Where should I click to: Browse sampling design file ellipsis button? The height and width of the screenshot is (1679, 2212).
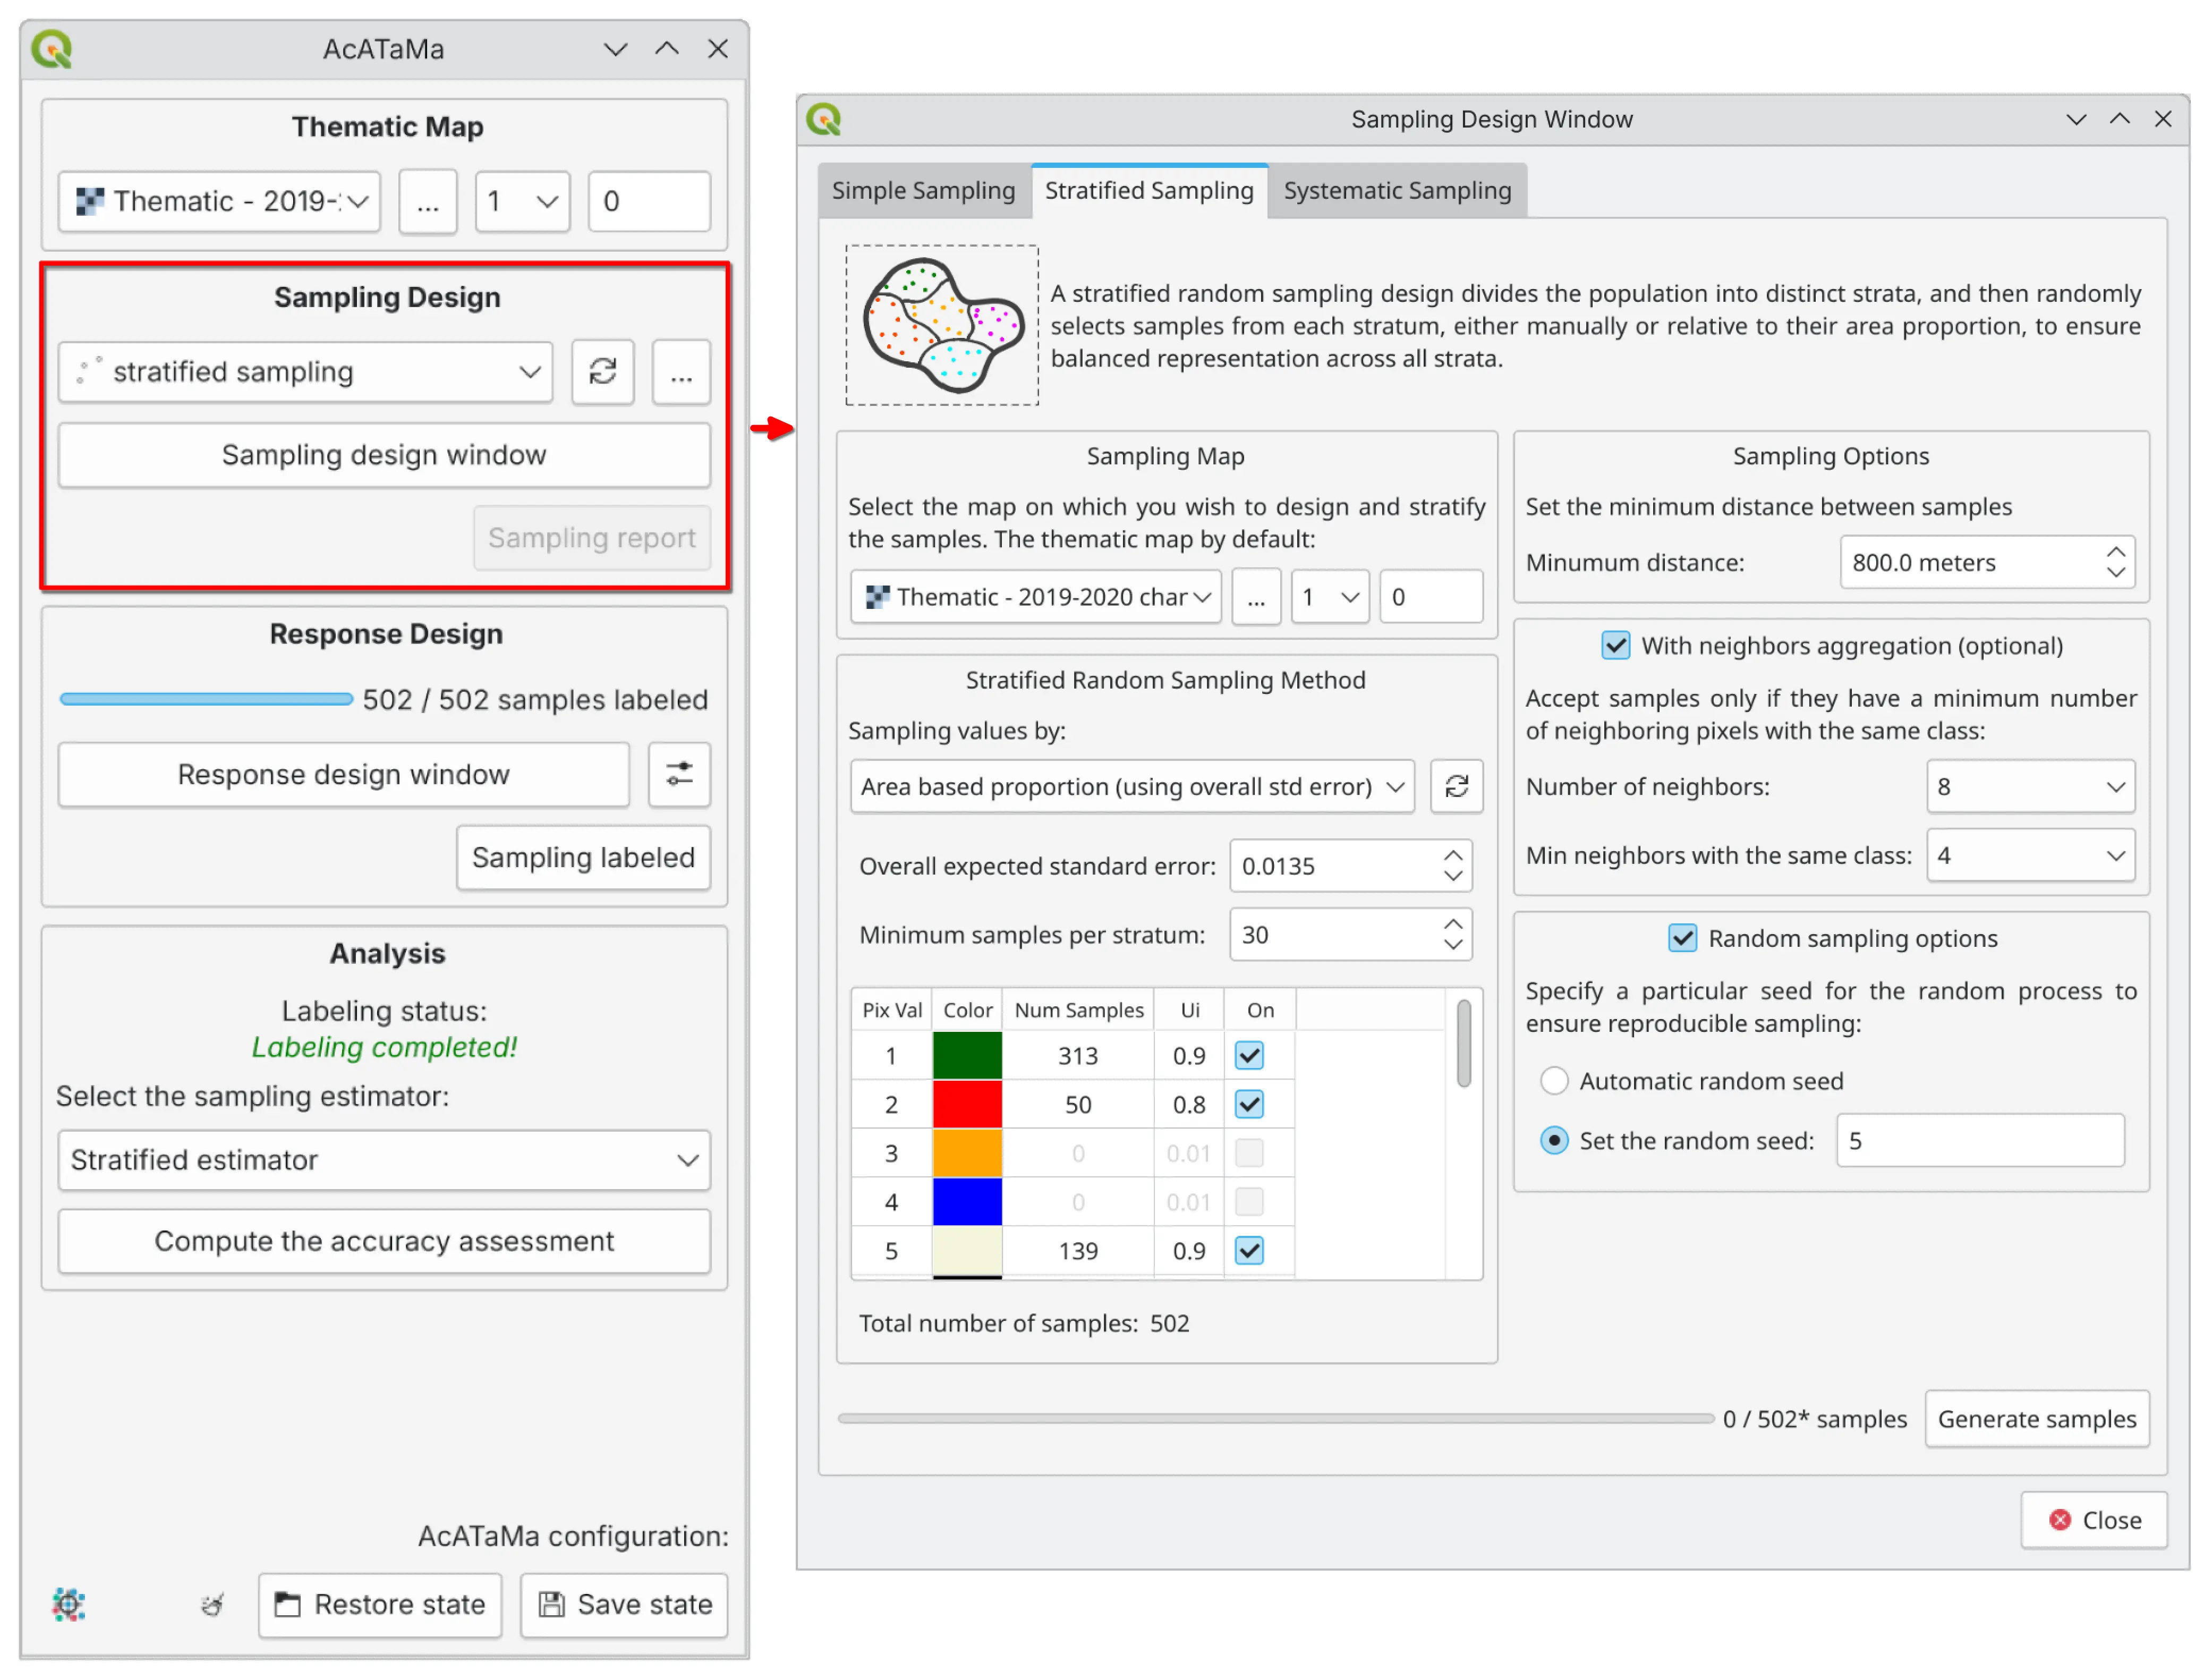click(x=681, y=372)
